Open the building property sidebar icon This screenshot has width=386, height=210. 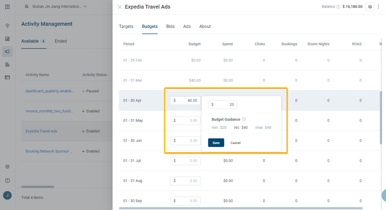pyautogui.click(x=7, y=64)
